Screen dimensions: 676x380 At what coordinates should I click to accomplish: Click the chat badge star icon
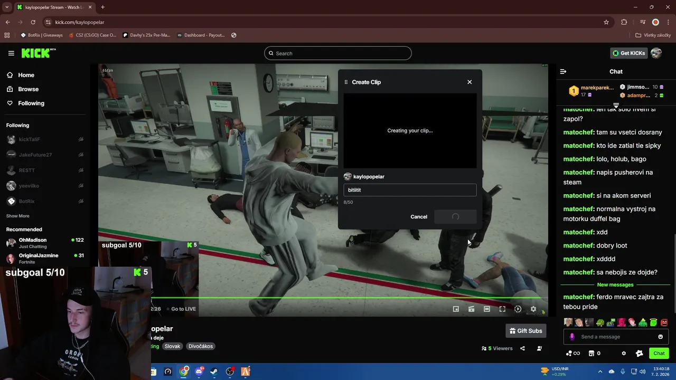tap(639, 354)
